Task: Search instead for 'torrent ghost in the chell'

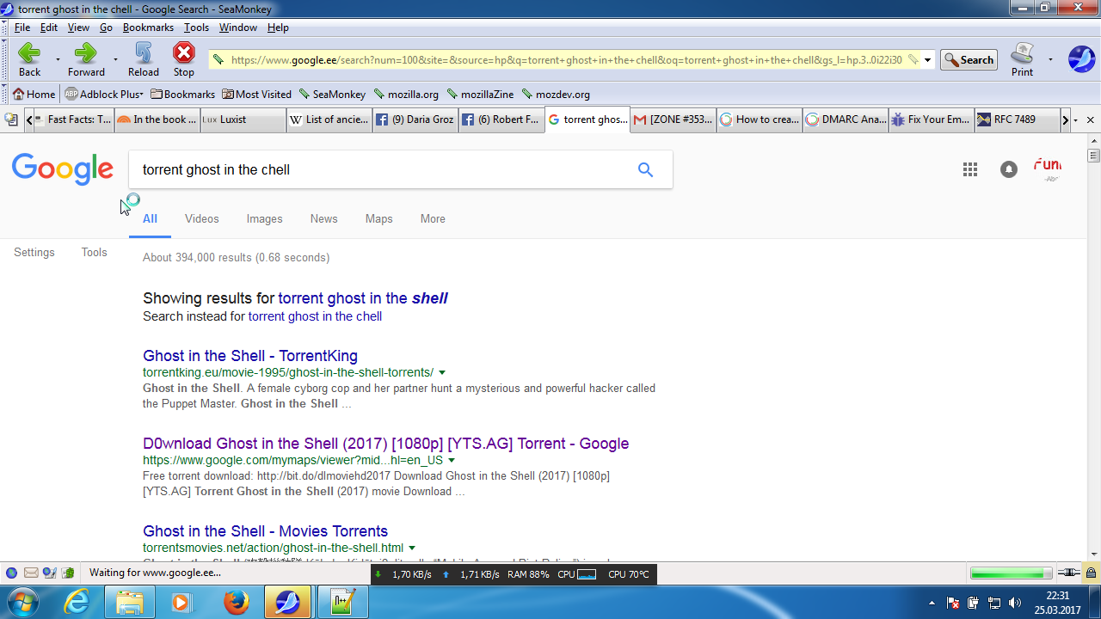Action: tap(315, 316)
